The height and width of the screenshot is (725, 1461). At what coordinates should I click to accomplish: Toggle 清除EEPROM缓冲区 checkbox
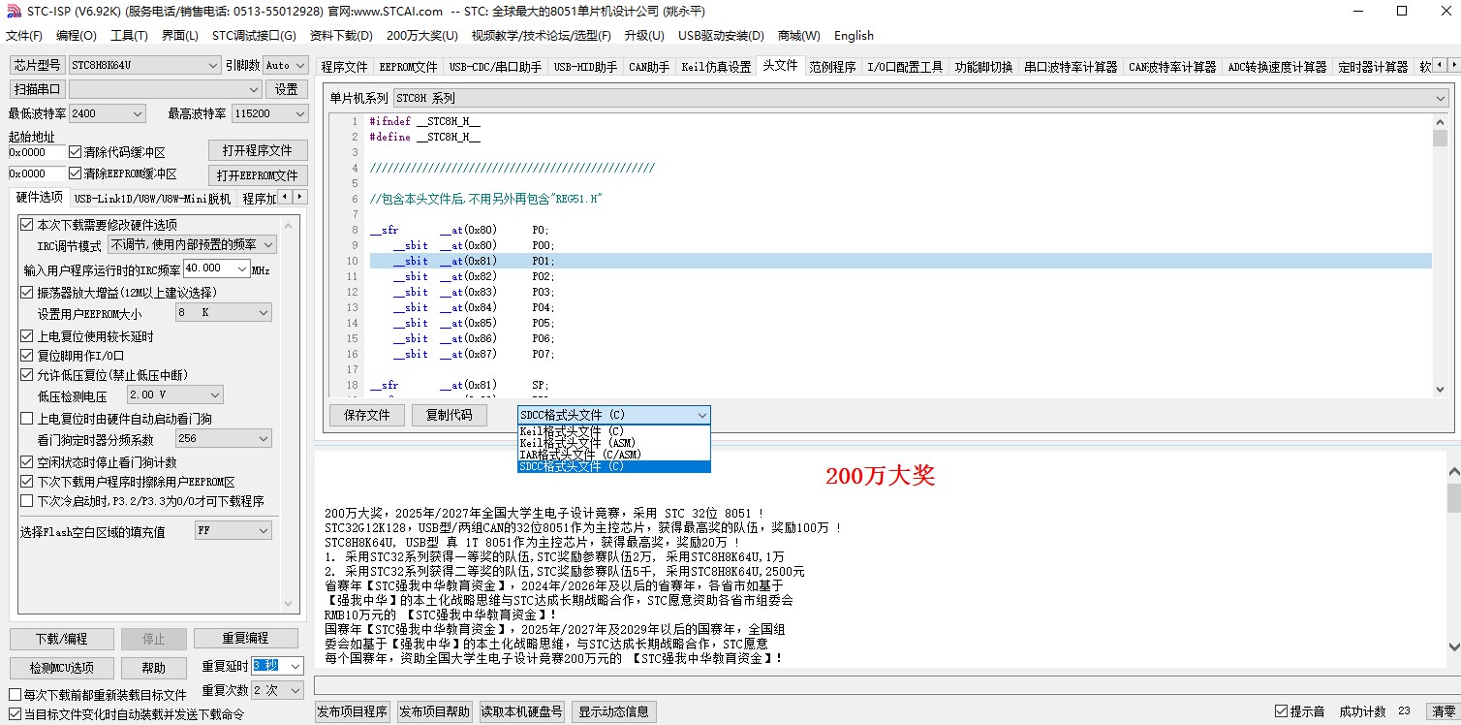(x=76, y=173)
